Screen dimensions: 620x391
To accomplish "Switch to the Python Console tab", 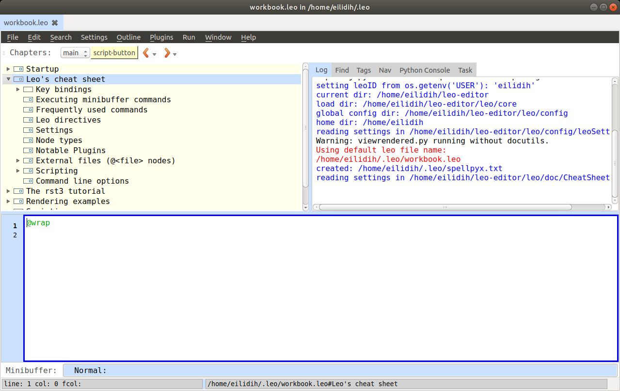I will click(x=425, y=70).
